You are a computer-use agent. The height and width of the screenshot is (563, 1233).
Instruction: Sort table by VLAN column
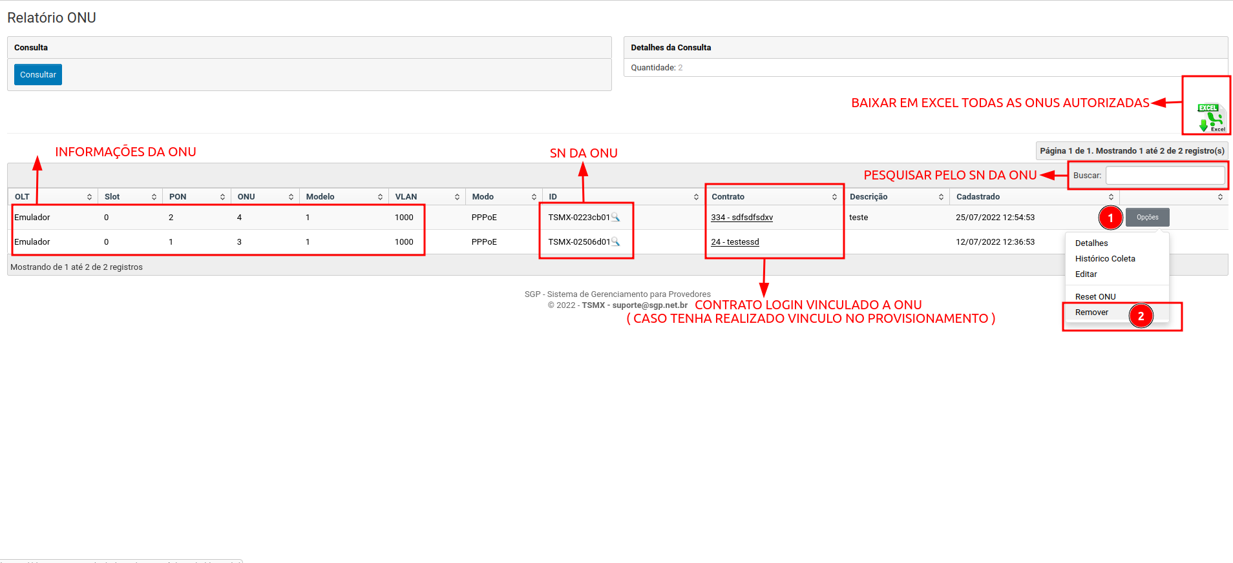(x=427, y=197)
